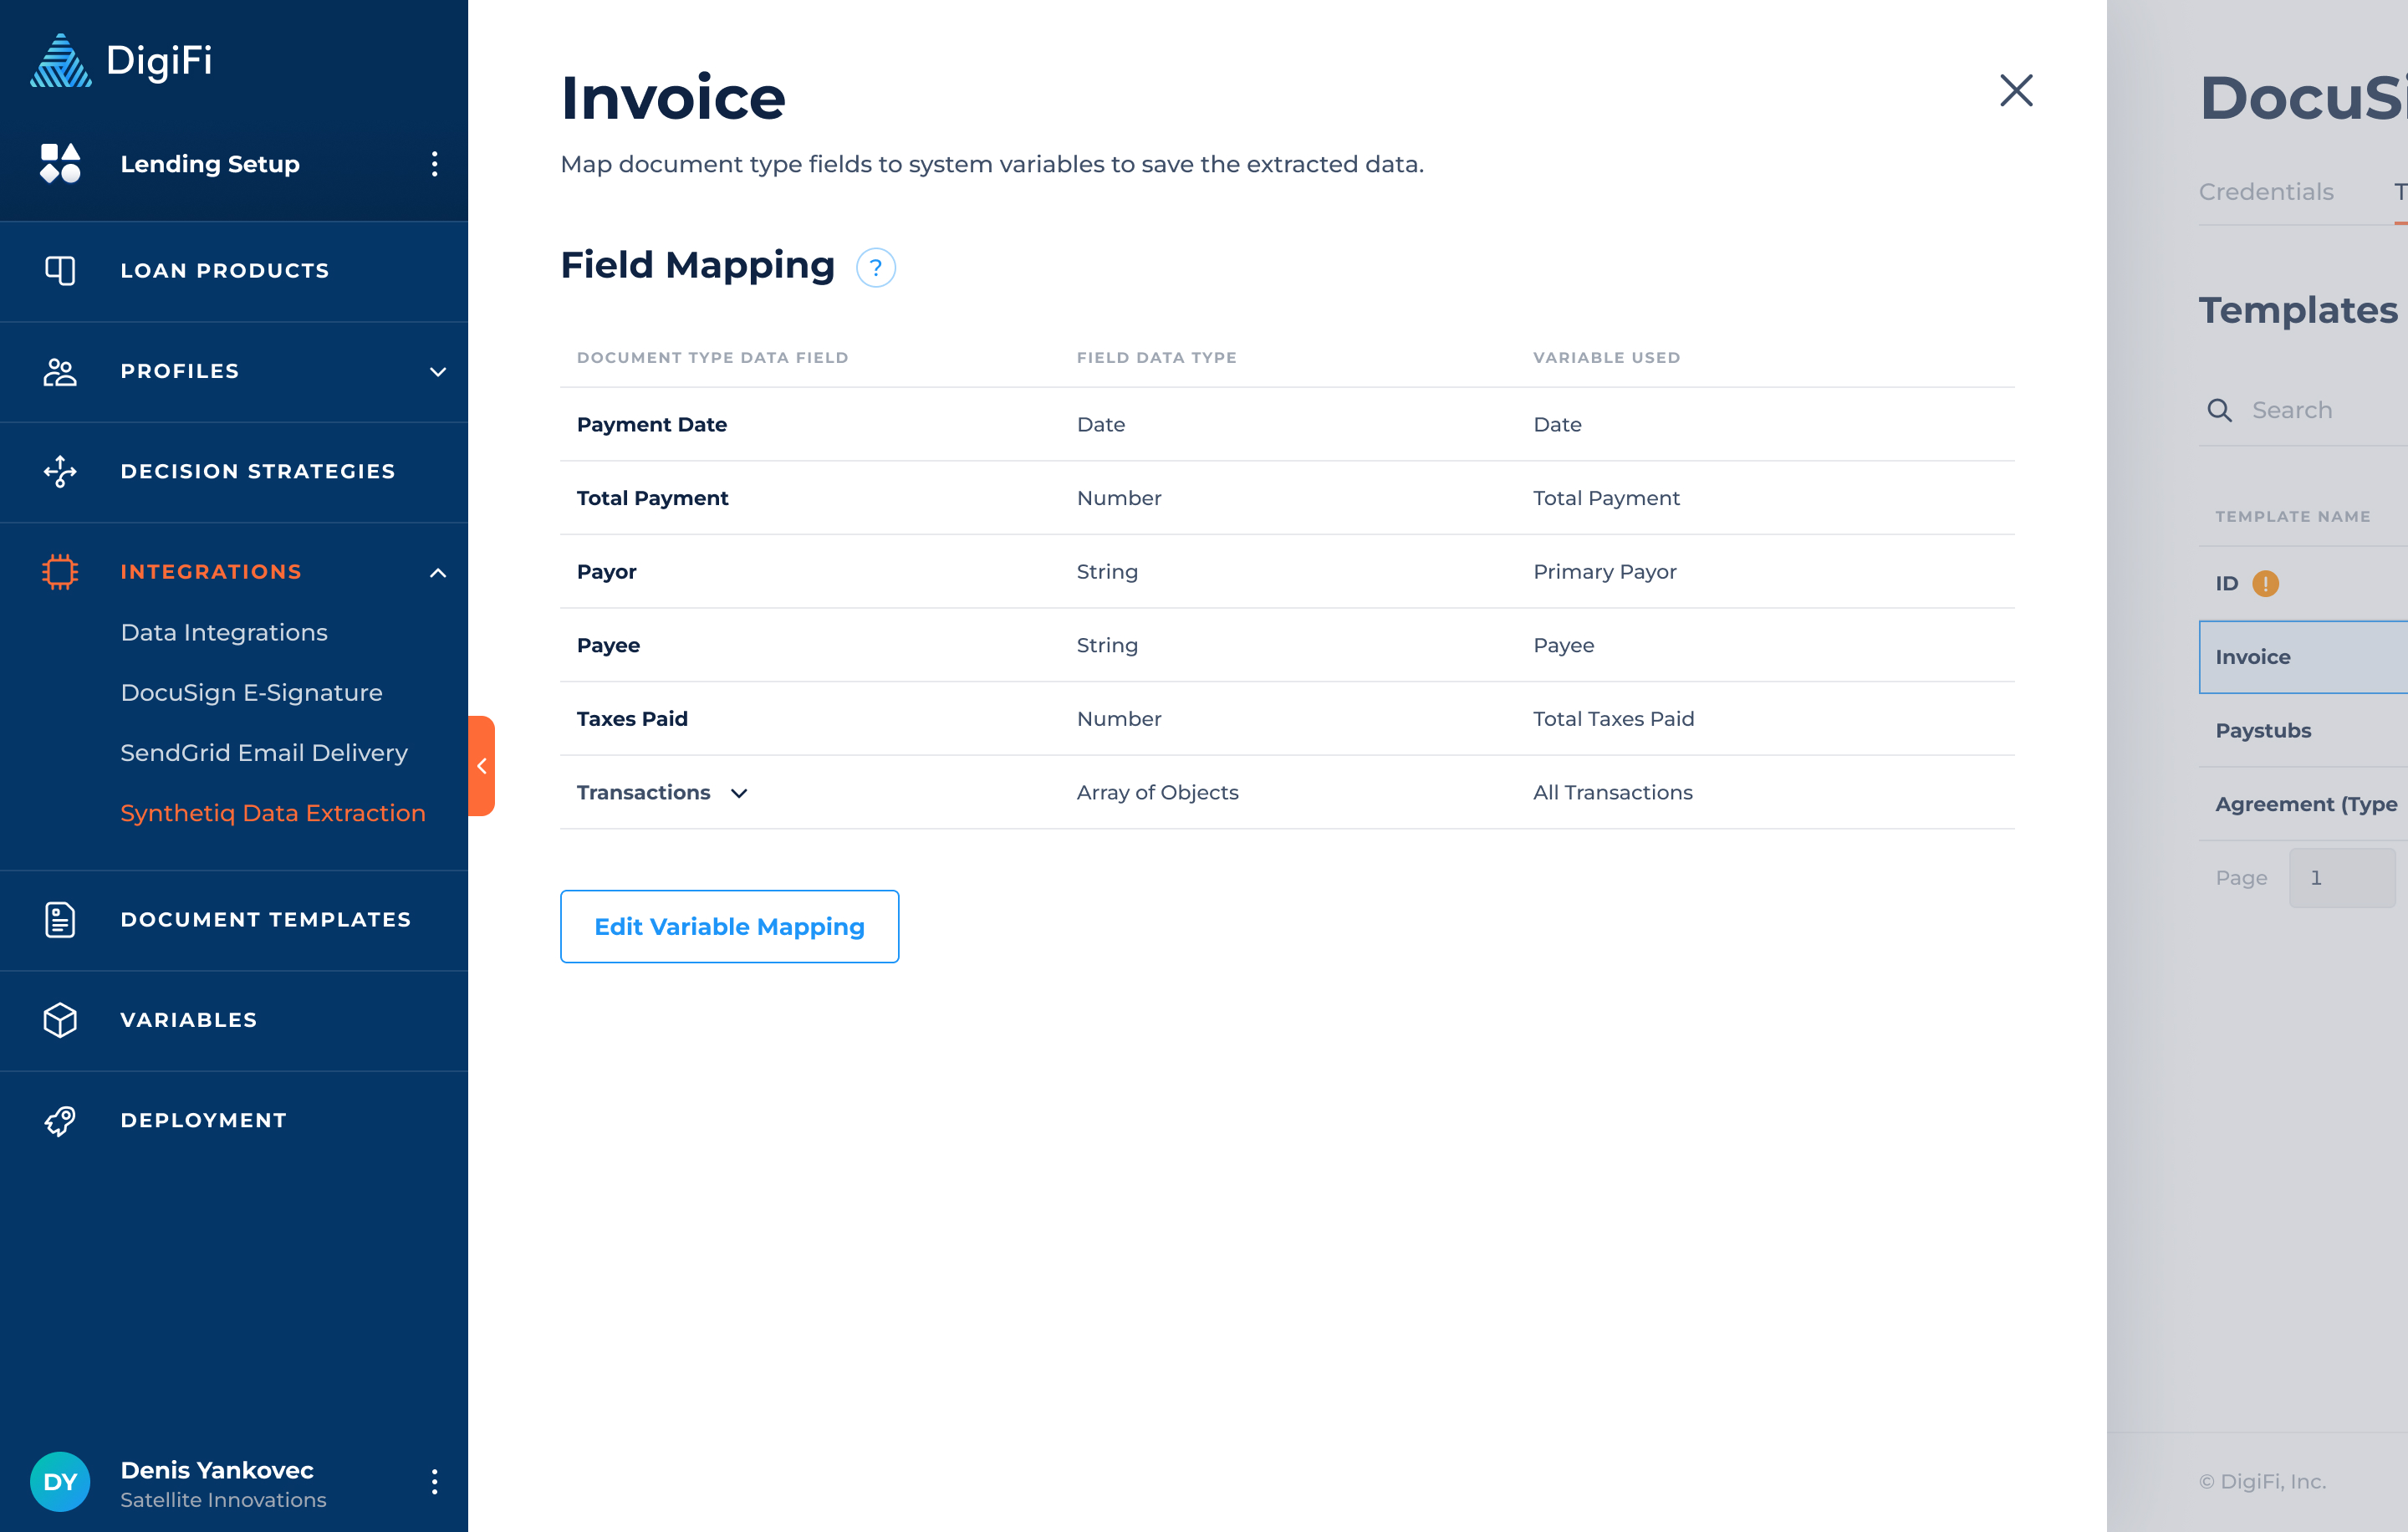Click the Document Templates page icon
Viewport: 2408px width, 1532px height.
click(60, 920)
